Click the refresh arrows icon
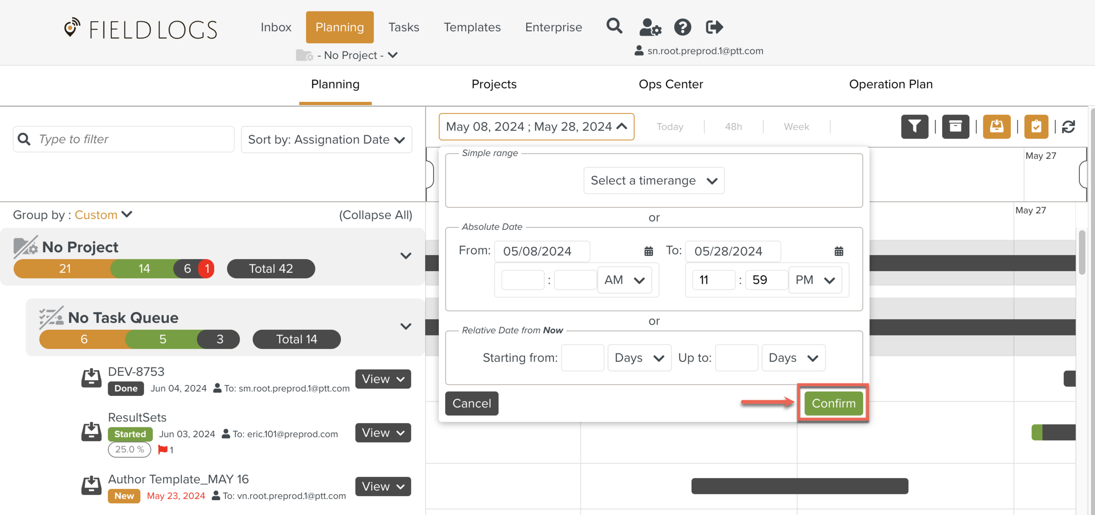The image size is (1095, 515). point(1068,127)
